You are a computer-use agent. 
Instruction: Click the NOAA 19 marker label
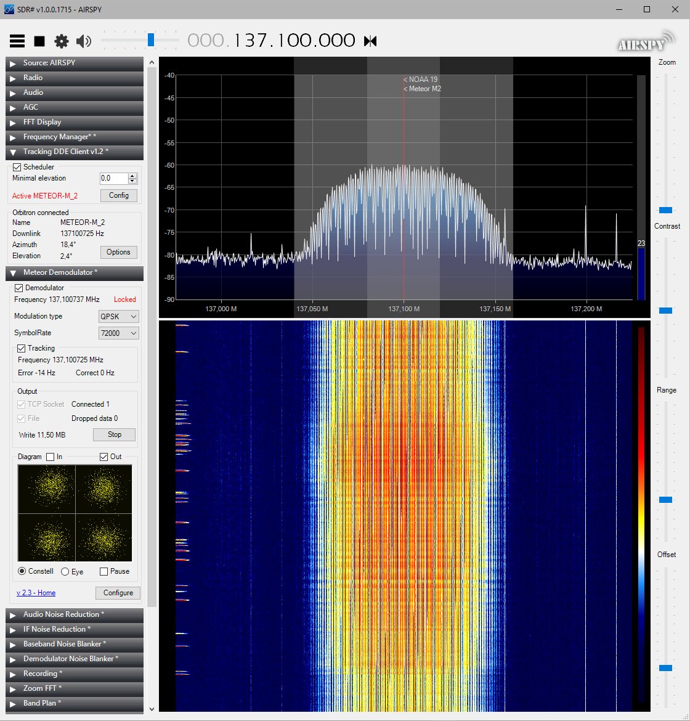[420, 79]
